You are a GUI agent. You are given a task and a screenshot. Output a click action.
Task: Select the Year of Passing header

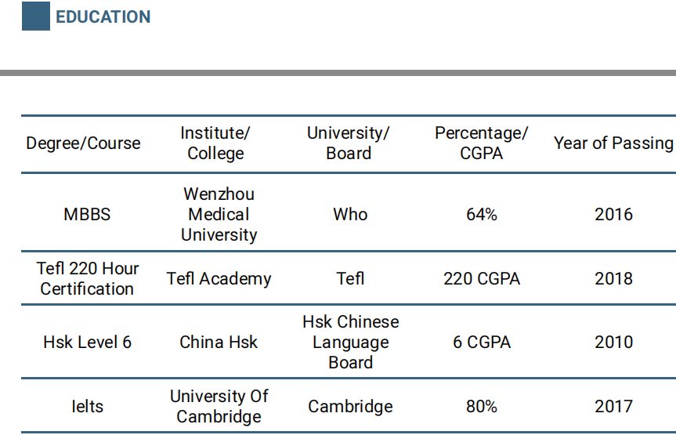pyautogui.click(x=613, y=143)
